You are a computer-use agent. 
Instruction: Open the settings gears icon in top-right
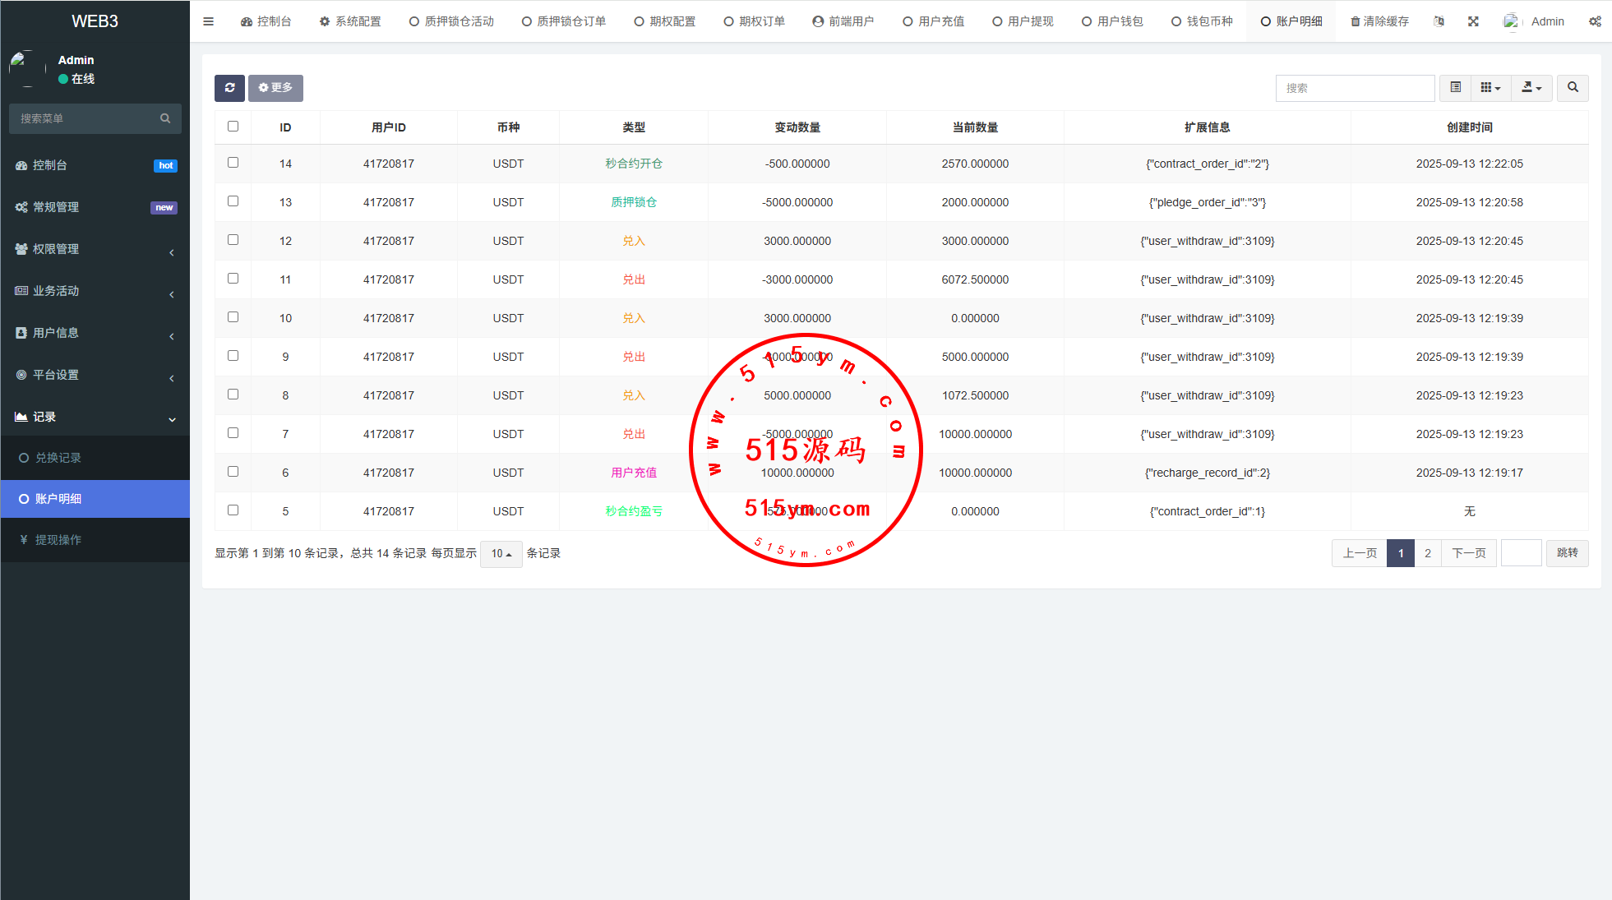coord(1594,21)
